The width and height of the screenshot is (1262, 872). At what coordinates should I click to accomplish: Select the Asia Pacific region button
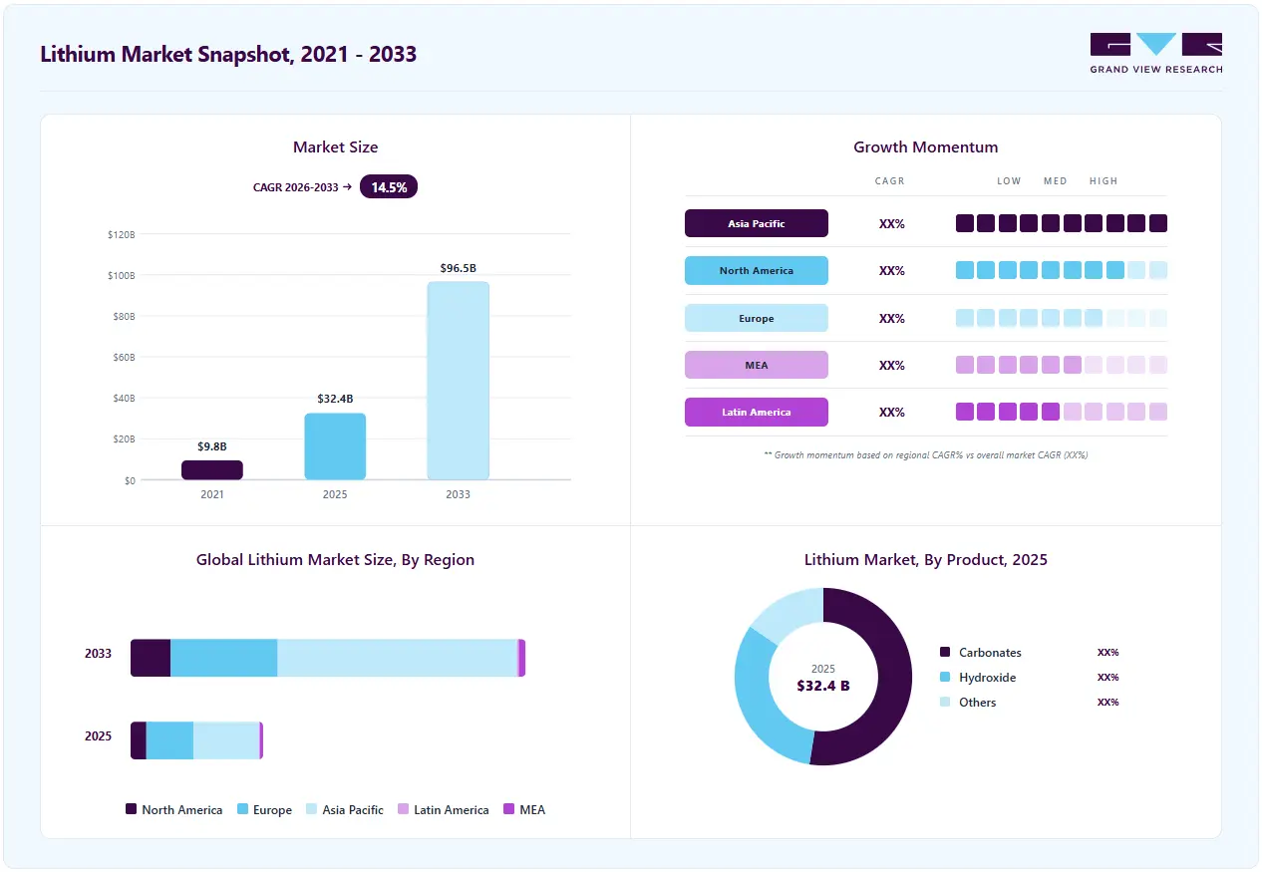[x=757, y=223]
